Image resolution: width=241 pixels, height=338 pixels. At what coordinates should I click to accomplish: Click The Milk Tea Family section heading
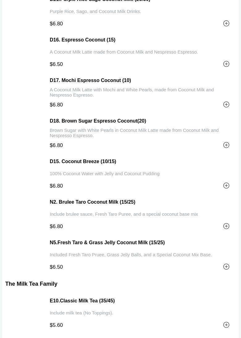point(31,284)
